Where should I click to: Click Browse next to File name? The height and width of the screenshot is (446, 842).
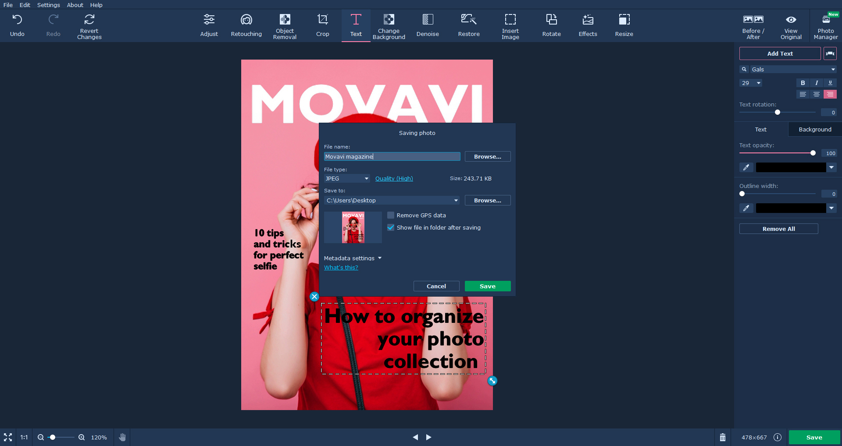click(x=488, y=156)
